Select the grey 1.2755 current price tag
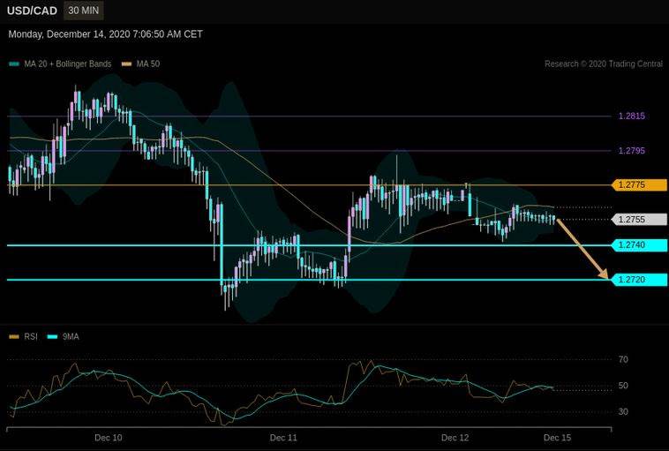The image size is (669, 451). click(x=639, y=219)
